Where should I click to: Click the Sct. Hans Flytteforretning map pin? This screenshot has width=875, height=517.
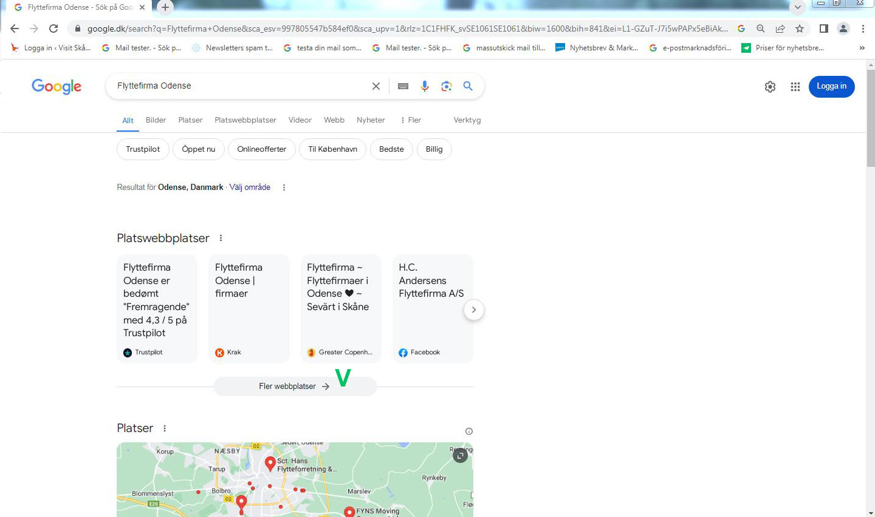point(270,464)
